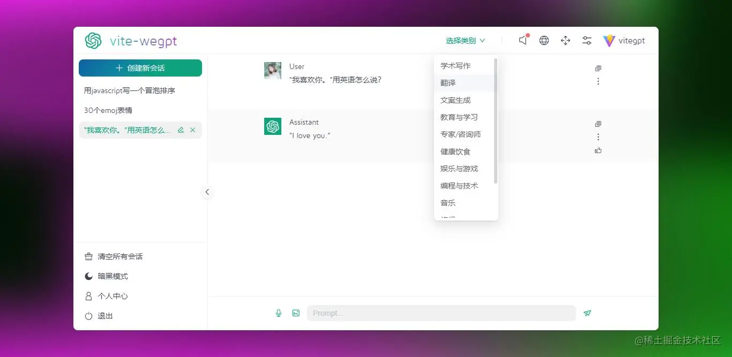
Task: Click the Prompt input field
Action: (x=441, y=313)
